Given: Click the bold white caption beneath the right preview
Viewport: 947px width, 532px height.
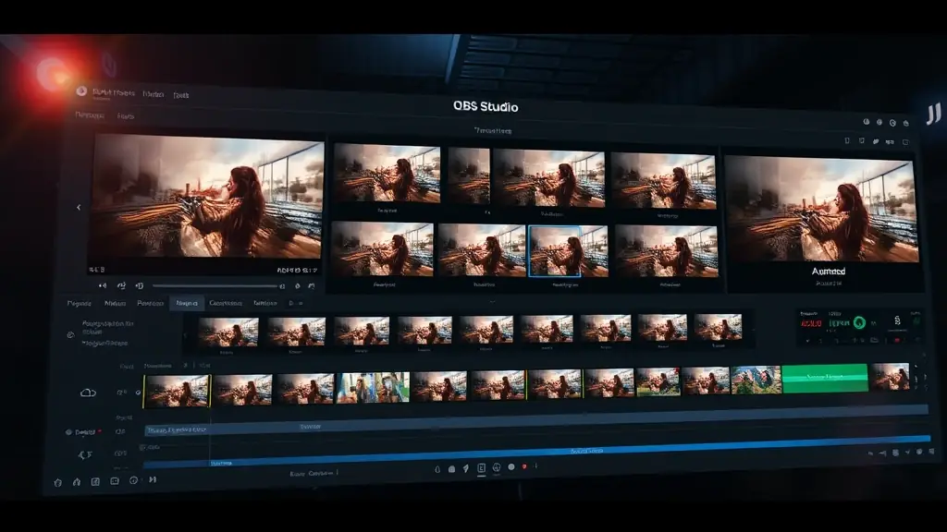Looking at the screenshot, I should (x=828, y=272).
